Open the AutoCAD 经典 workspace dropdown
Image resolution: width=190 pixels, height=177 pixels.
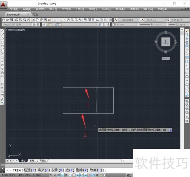17,25
